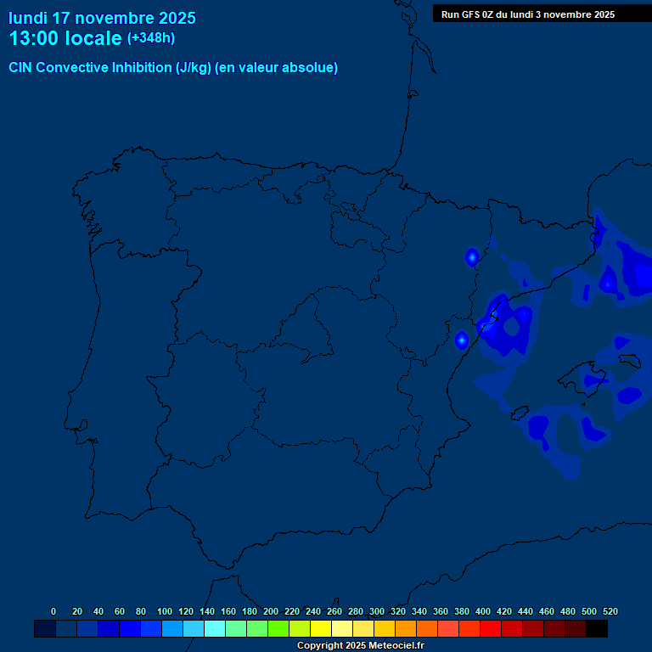Pick the bright green legend swatch

tap(278, 629)
